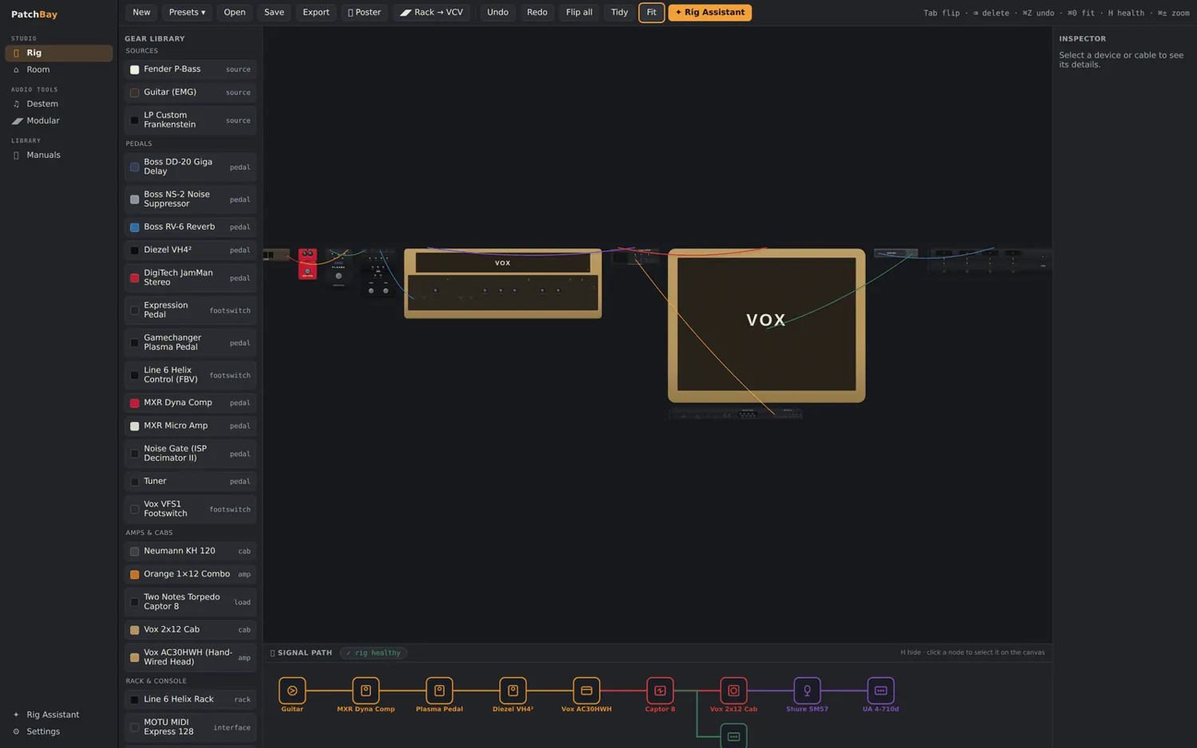Select the MXR Dyna Comp signal path node

click(x=365, y=691)
